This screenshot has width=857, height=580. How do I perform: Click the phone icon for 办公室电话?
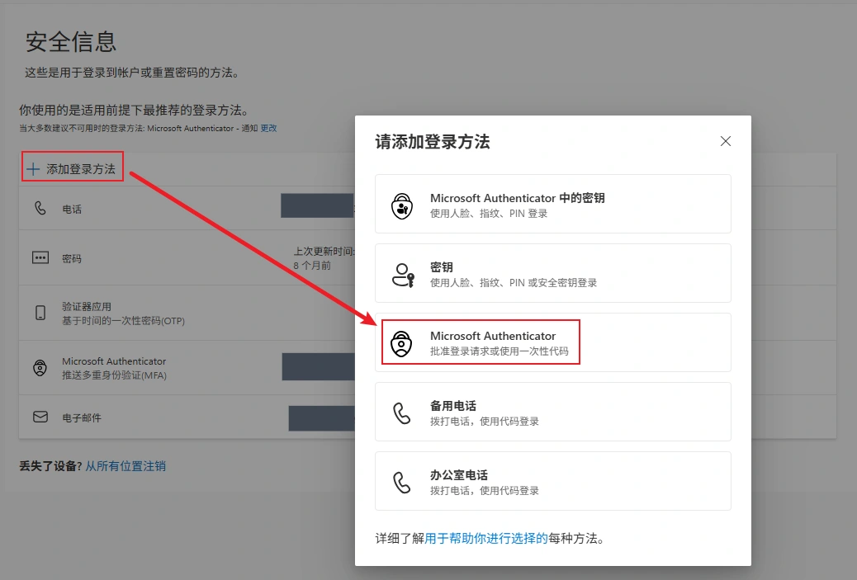pos(402,483)
